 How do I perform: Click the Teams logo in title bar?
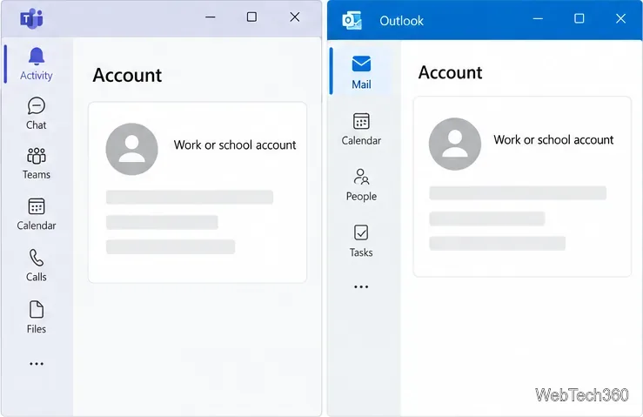(31, 18)
